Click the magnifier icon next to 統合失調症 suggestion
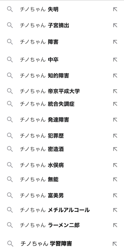 (10, 104)
